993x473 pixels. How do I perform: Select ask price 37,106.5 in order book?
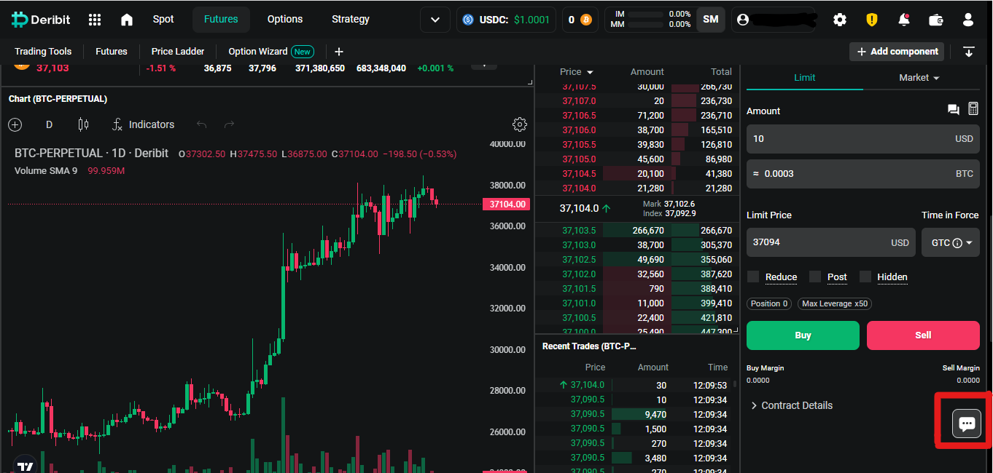coord(579,116)
